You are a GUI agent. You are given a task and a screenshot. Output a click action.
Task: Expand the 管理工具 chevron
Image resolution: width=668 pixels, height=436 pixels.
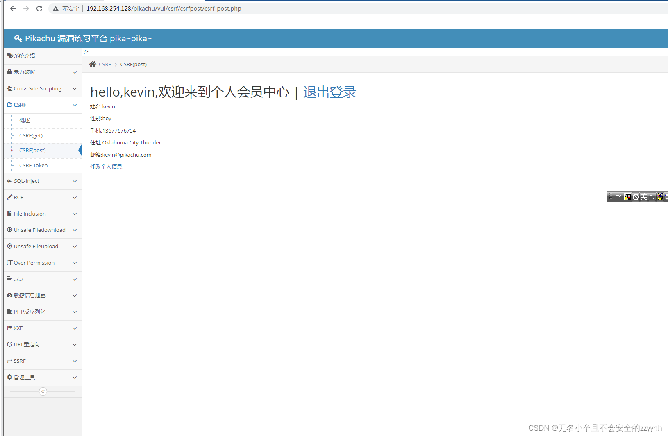tap(75, 378)
